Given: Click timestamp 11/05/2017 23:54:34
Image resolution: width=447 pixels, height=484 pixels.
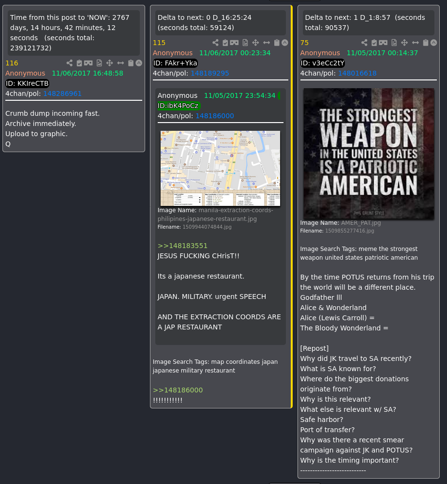Looking at the screenshot, I should [x=239, y=95].
